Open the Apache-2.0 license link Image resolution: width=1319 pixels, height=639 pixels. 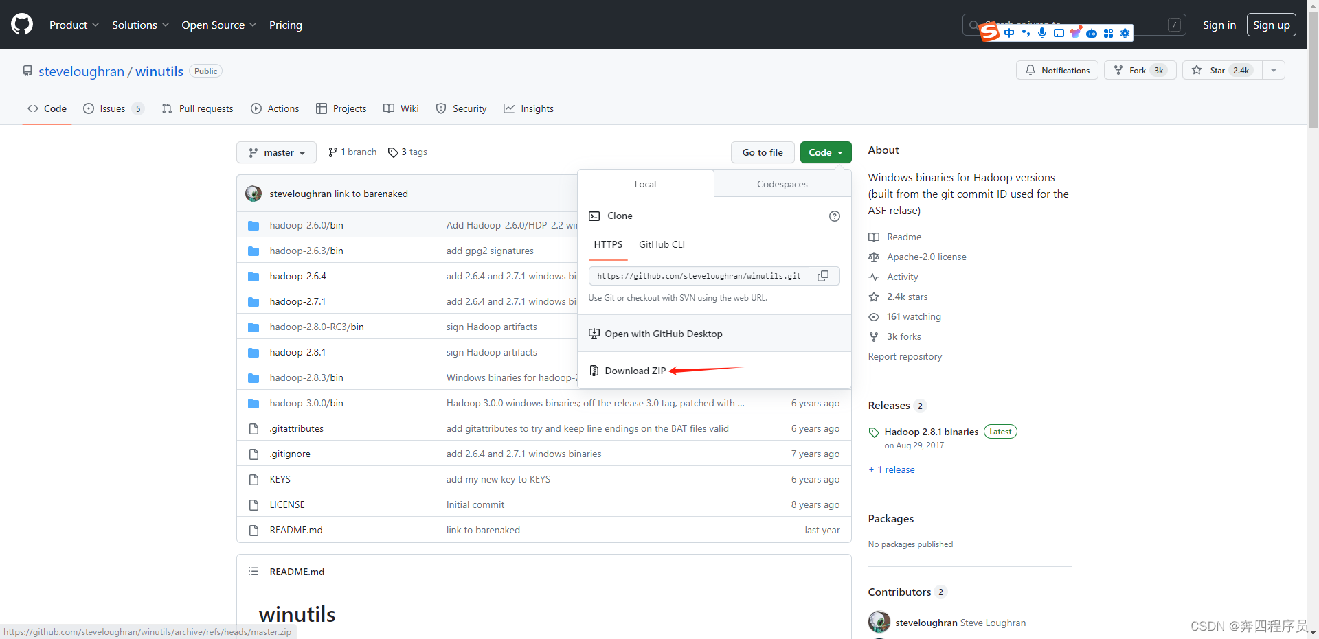point(918,257)
